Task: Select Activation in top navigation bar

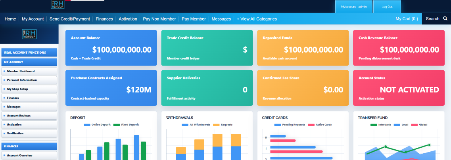Action: coord(128,19)
